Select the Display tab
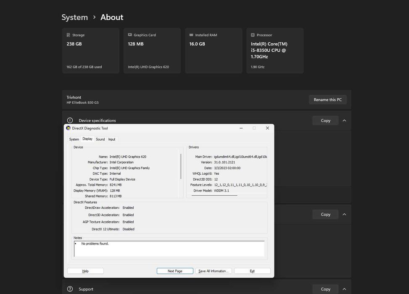The image size is (409, 294). 87,139
